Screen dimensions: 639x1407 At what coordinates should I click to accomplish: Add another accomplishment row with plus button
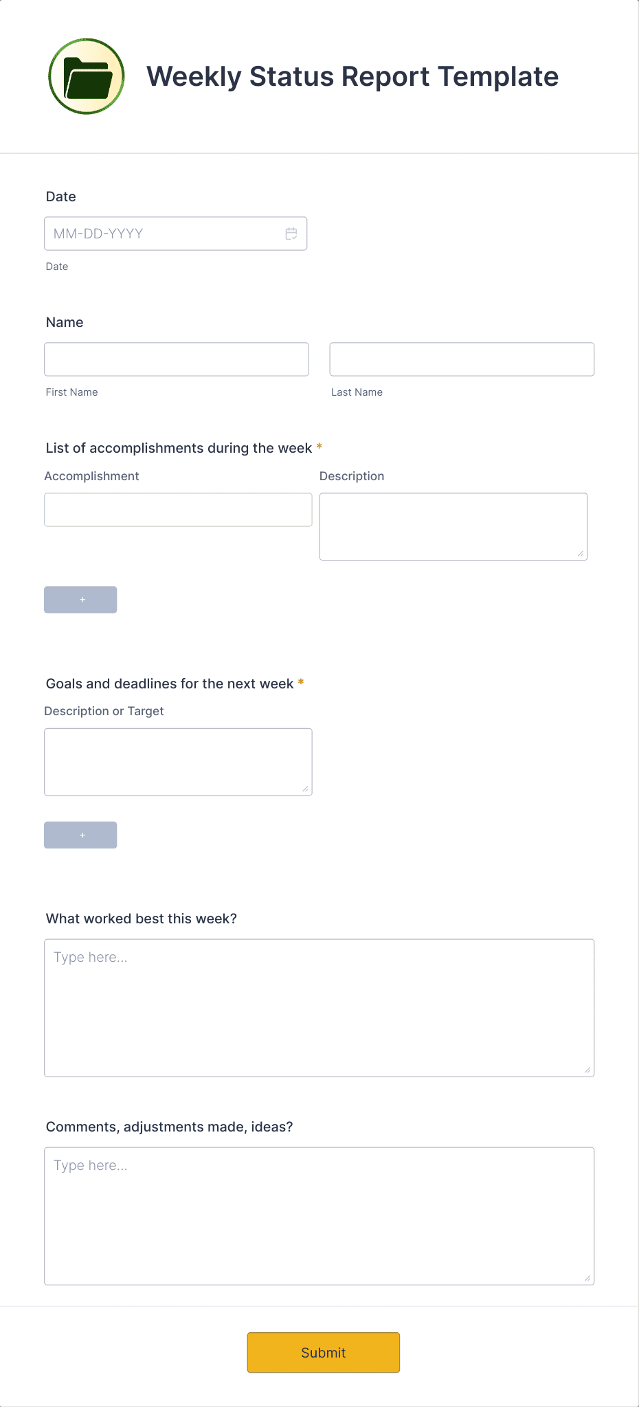point(80,599)
